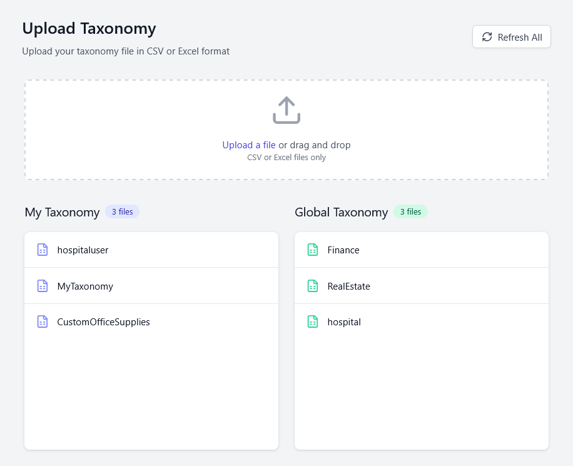The height and width of the screenshot is (466, 573).
Task: Click the green file icon beside Finance
Action: tap(313, 250)
